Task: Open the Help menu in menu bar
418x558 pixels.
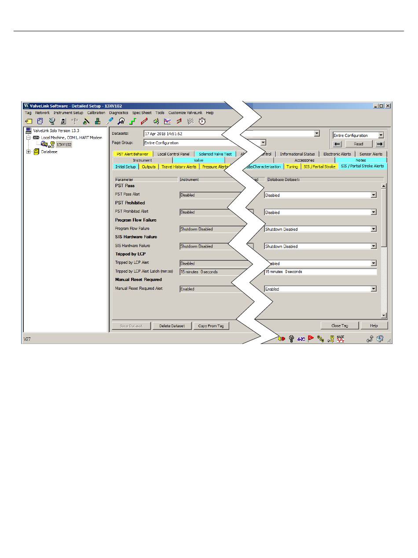Action: click(x=210, y=113)
